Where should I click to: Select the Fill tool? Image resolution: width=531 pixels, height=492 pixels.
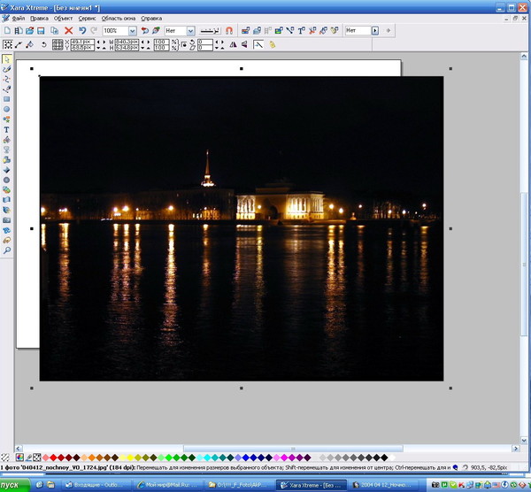pos(6,140)
